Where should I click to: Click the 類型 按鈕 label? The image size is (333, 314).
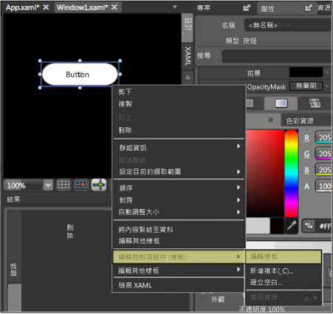tap(241, 41)
